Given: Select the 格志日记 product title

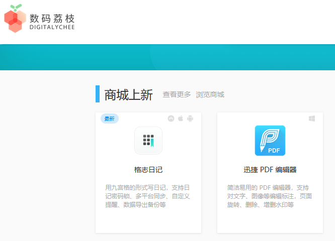Looking at the screenshot, I should pyautogui.click(x=148, y=170).
